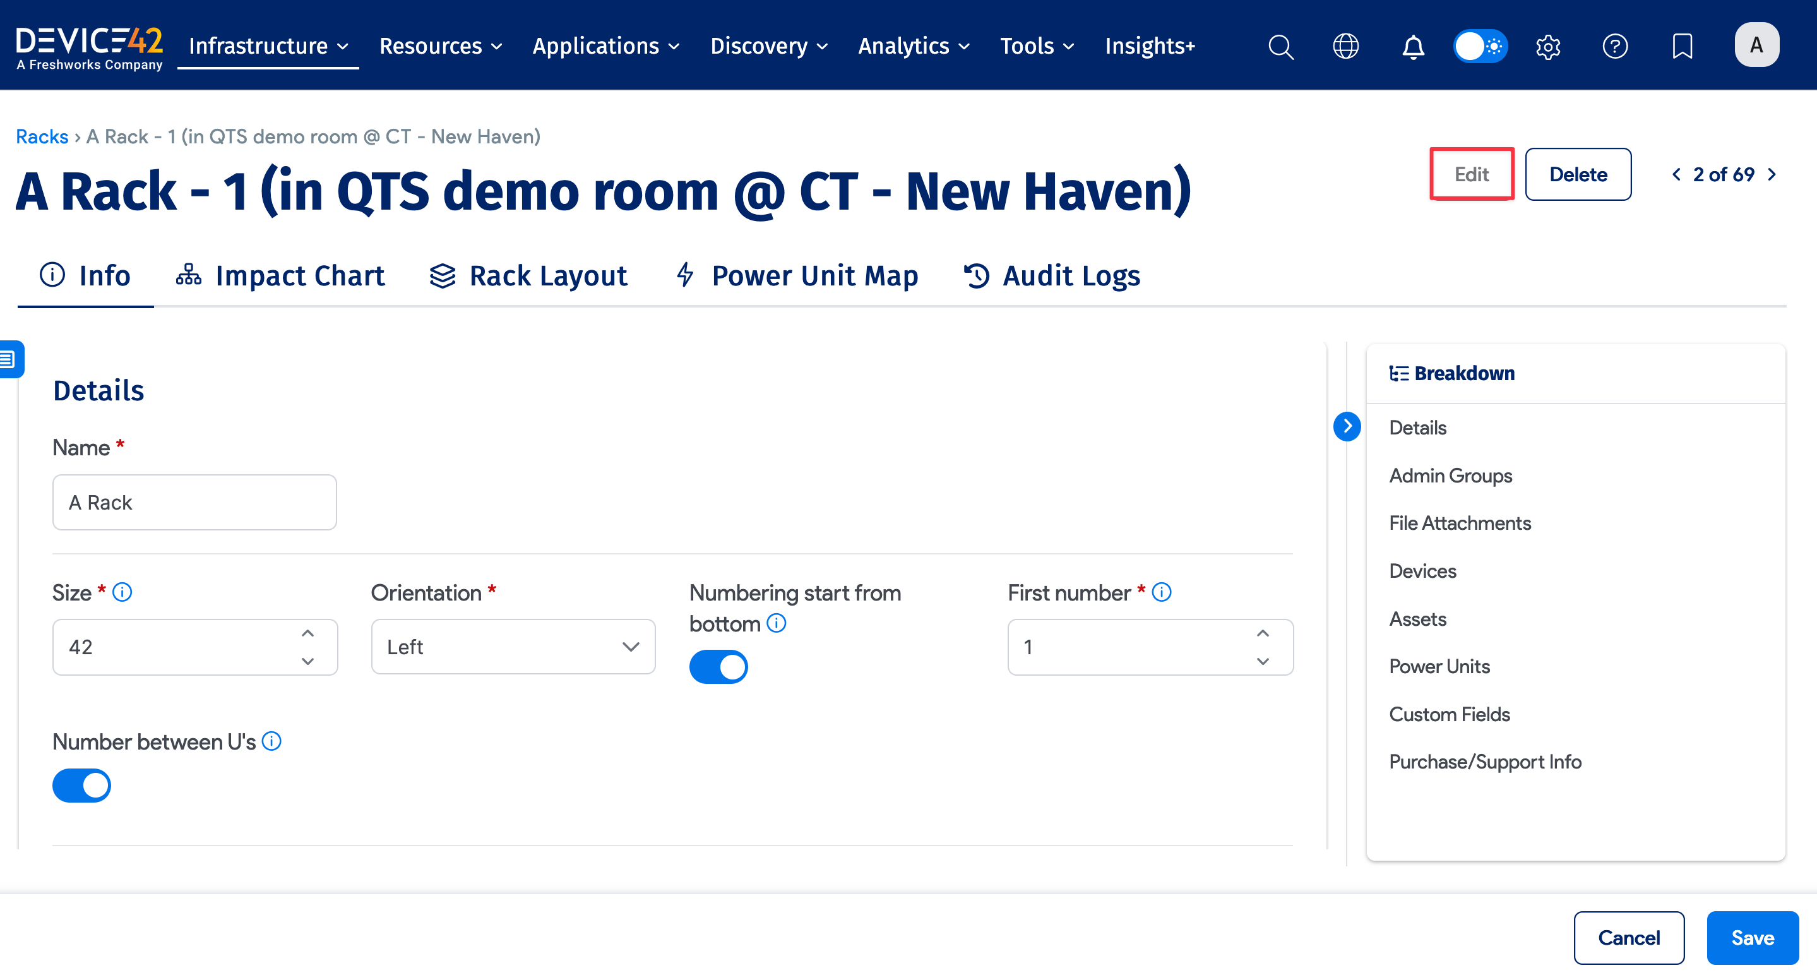1817x975 pixels.
Task: Open the bookmark icon
Action: coord(1681,47)
